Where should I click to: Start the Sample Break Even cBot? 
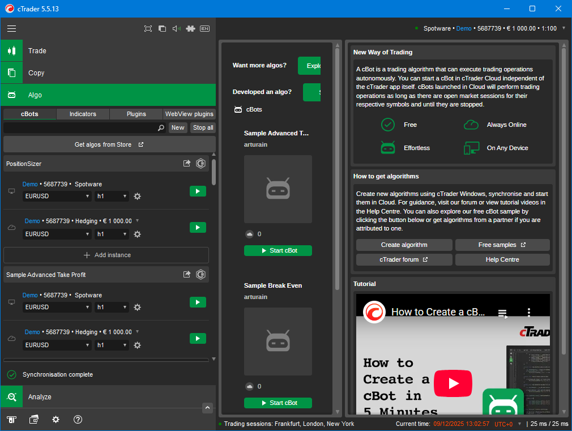point(278,403)
